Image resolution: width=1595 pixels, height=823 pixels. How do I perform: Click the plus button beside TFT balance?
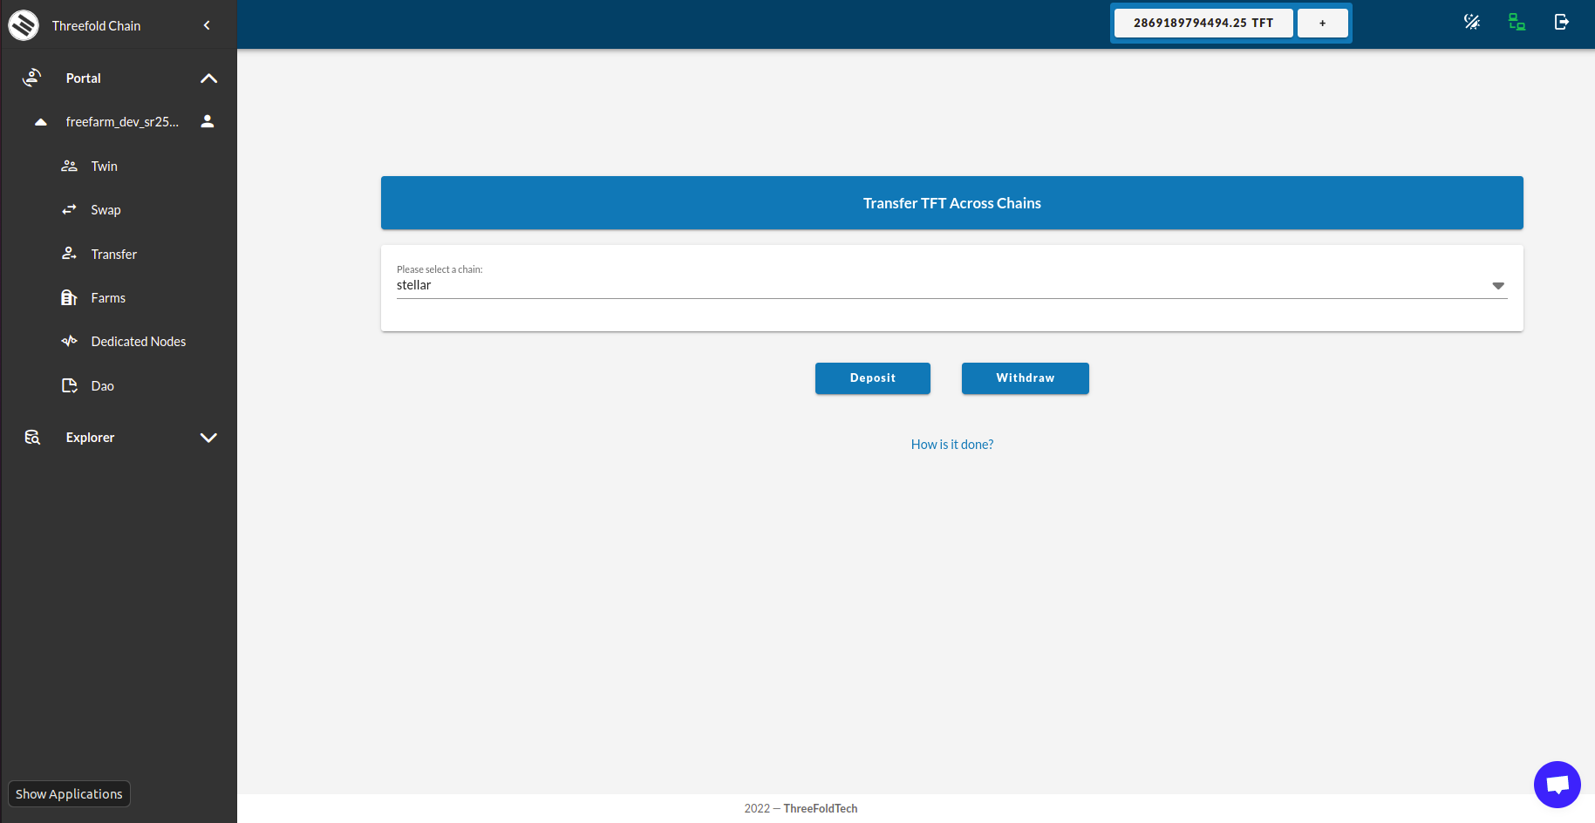coord(1322,24)
